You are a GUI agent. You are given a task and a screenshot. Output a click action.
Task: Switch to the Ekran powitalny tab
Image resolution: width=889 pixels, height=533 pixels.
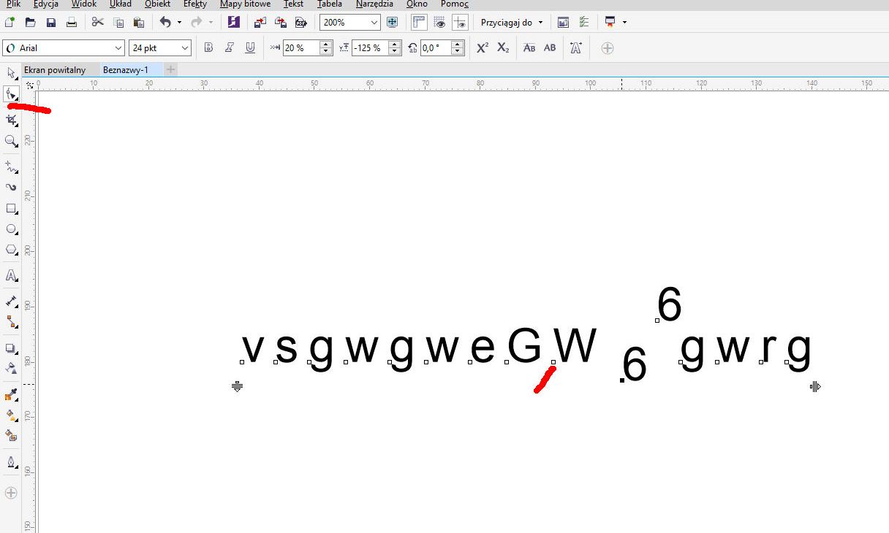tap(55, 70)
